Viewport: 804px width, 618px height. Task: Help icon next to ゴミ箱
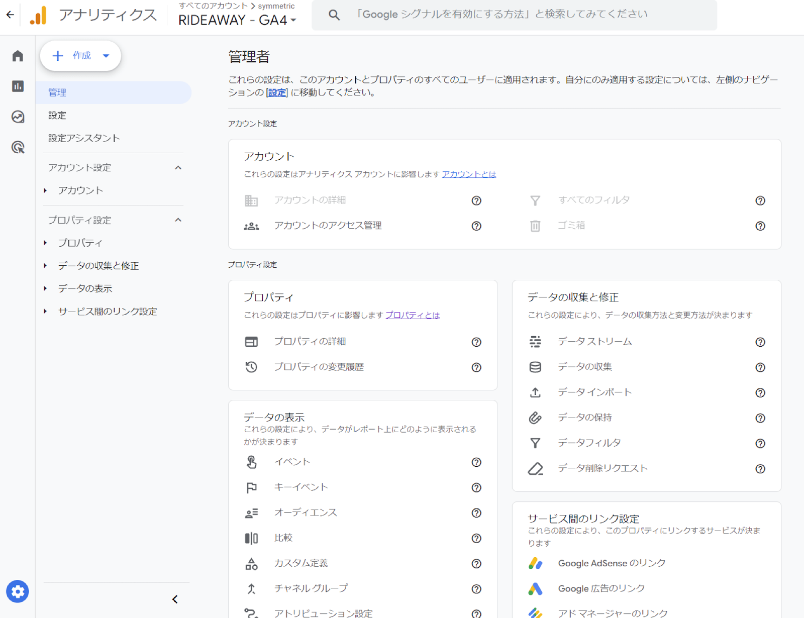(760, 226)
